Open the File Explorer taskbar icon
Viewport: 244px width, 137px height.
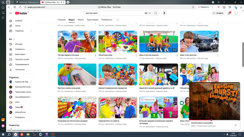[28, 135]
